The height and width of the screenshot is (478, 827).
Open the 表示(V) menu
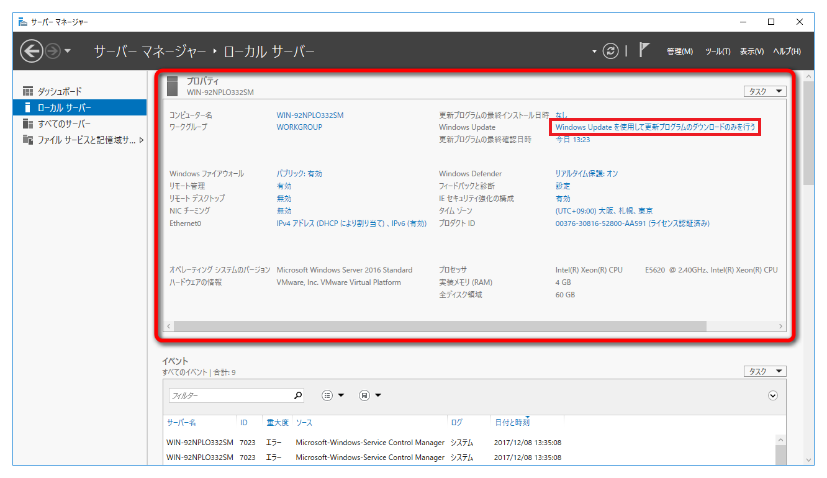click(x=752, y=52)
